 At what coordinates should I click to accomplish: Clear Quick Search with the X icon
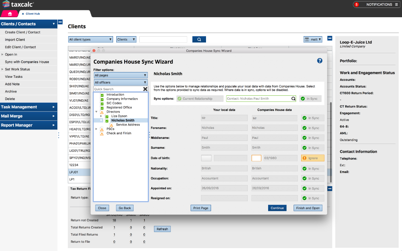pyautogui.click(x=145, y=89)
